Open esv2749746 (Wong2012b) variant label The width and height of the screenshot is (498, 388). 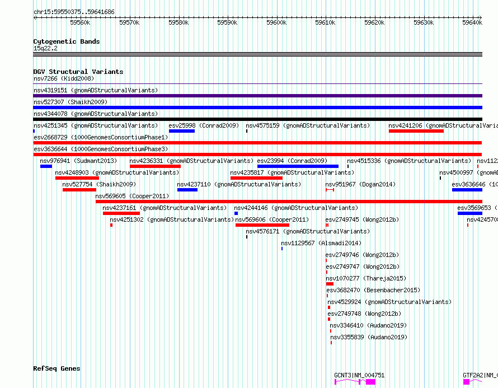click(x=362, y=255)
